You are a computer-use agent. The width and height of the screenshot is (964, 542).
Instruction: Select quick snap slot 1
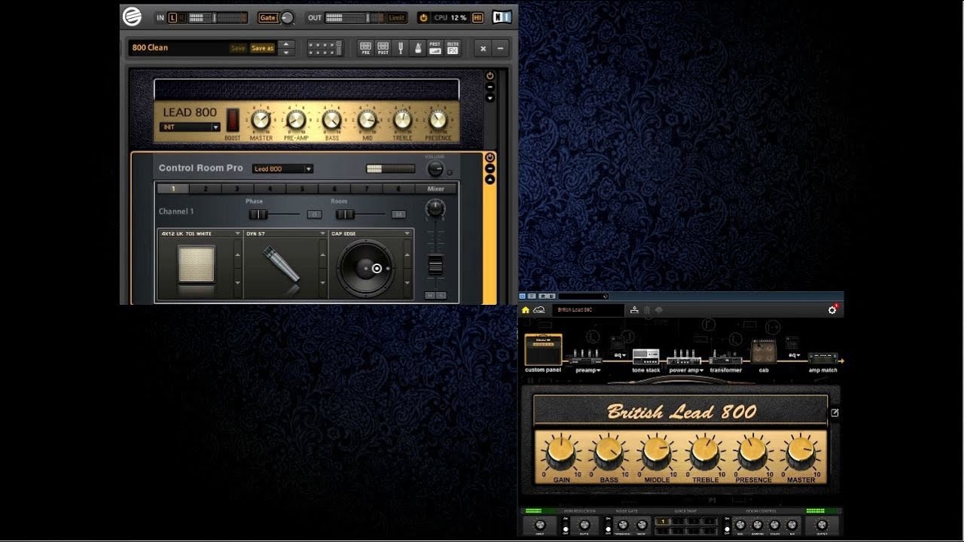tap(664, 521)
